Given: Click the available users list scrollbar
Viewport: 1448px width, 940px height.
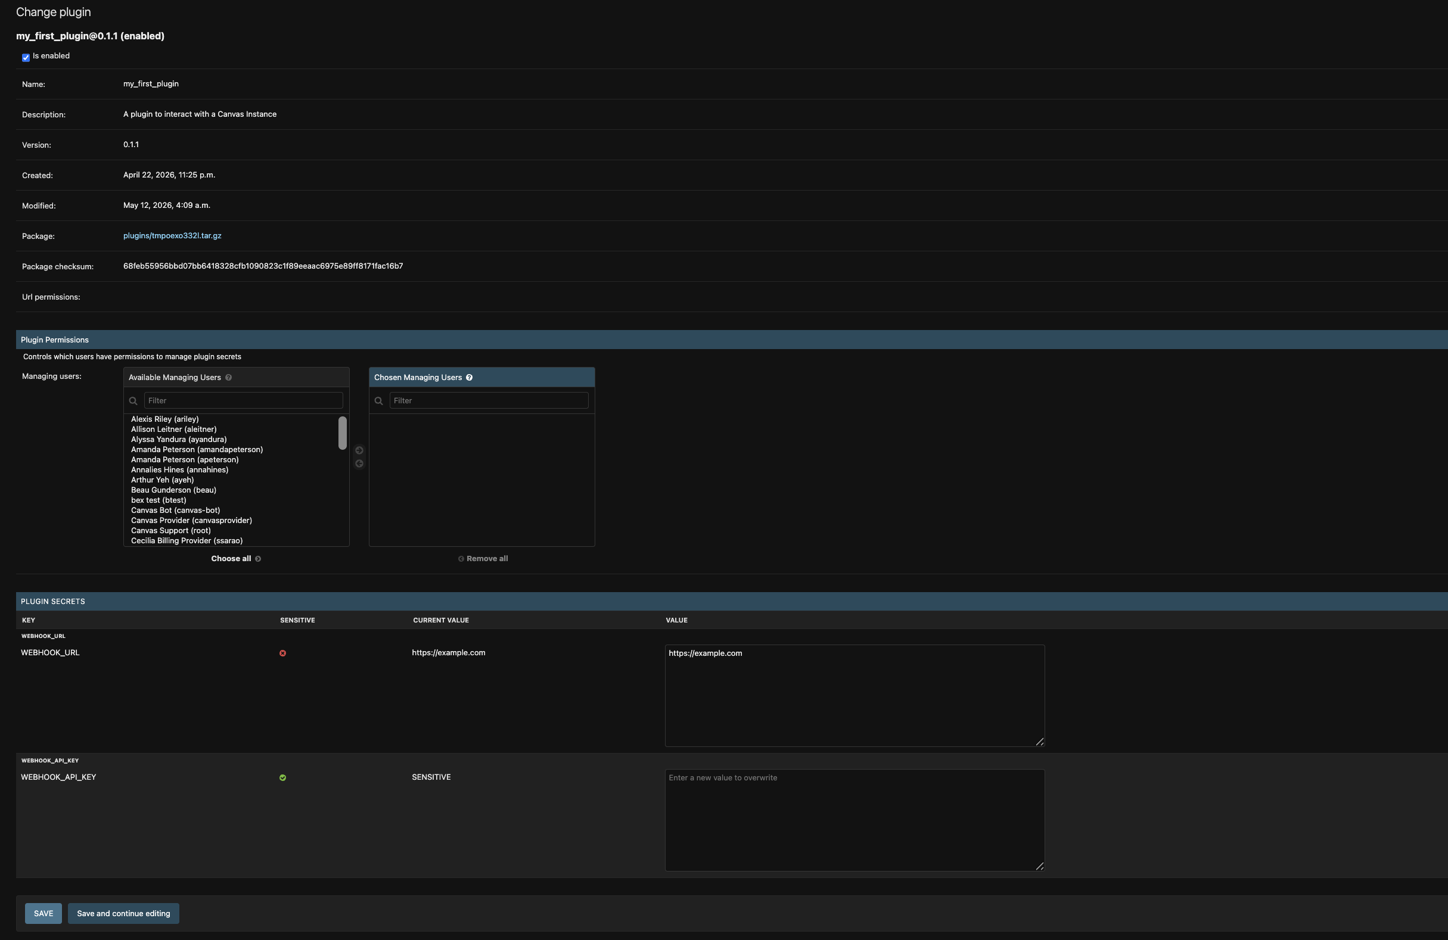Looking at the screenshot, I should point(343,433).
